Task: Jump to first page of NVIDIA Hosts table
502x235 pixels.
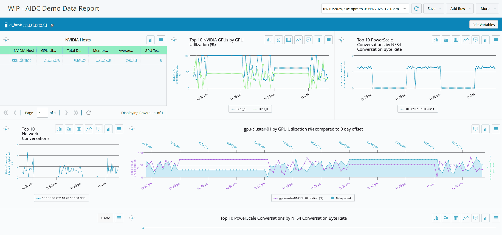Action: [x=6, y=113]
